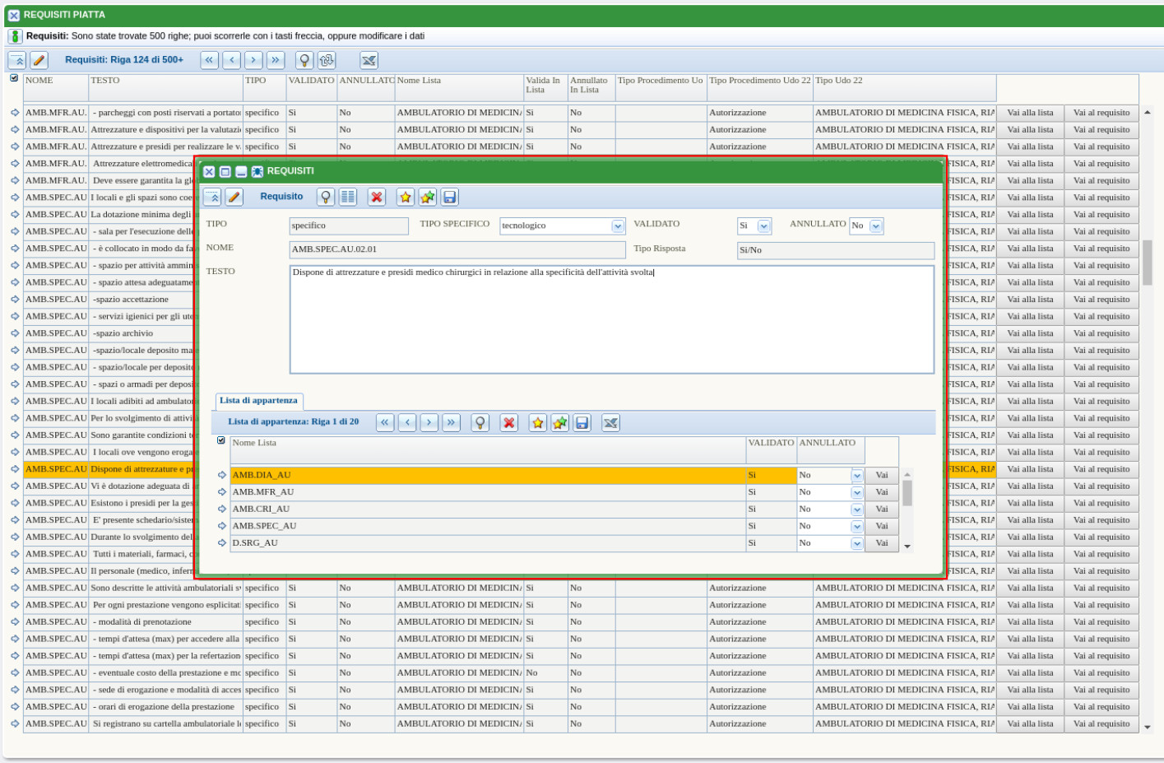Click the pencil edit icon in main Requisiti toolbar
1164x763 pixels.
pos(39,60)
